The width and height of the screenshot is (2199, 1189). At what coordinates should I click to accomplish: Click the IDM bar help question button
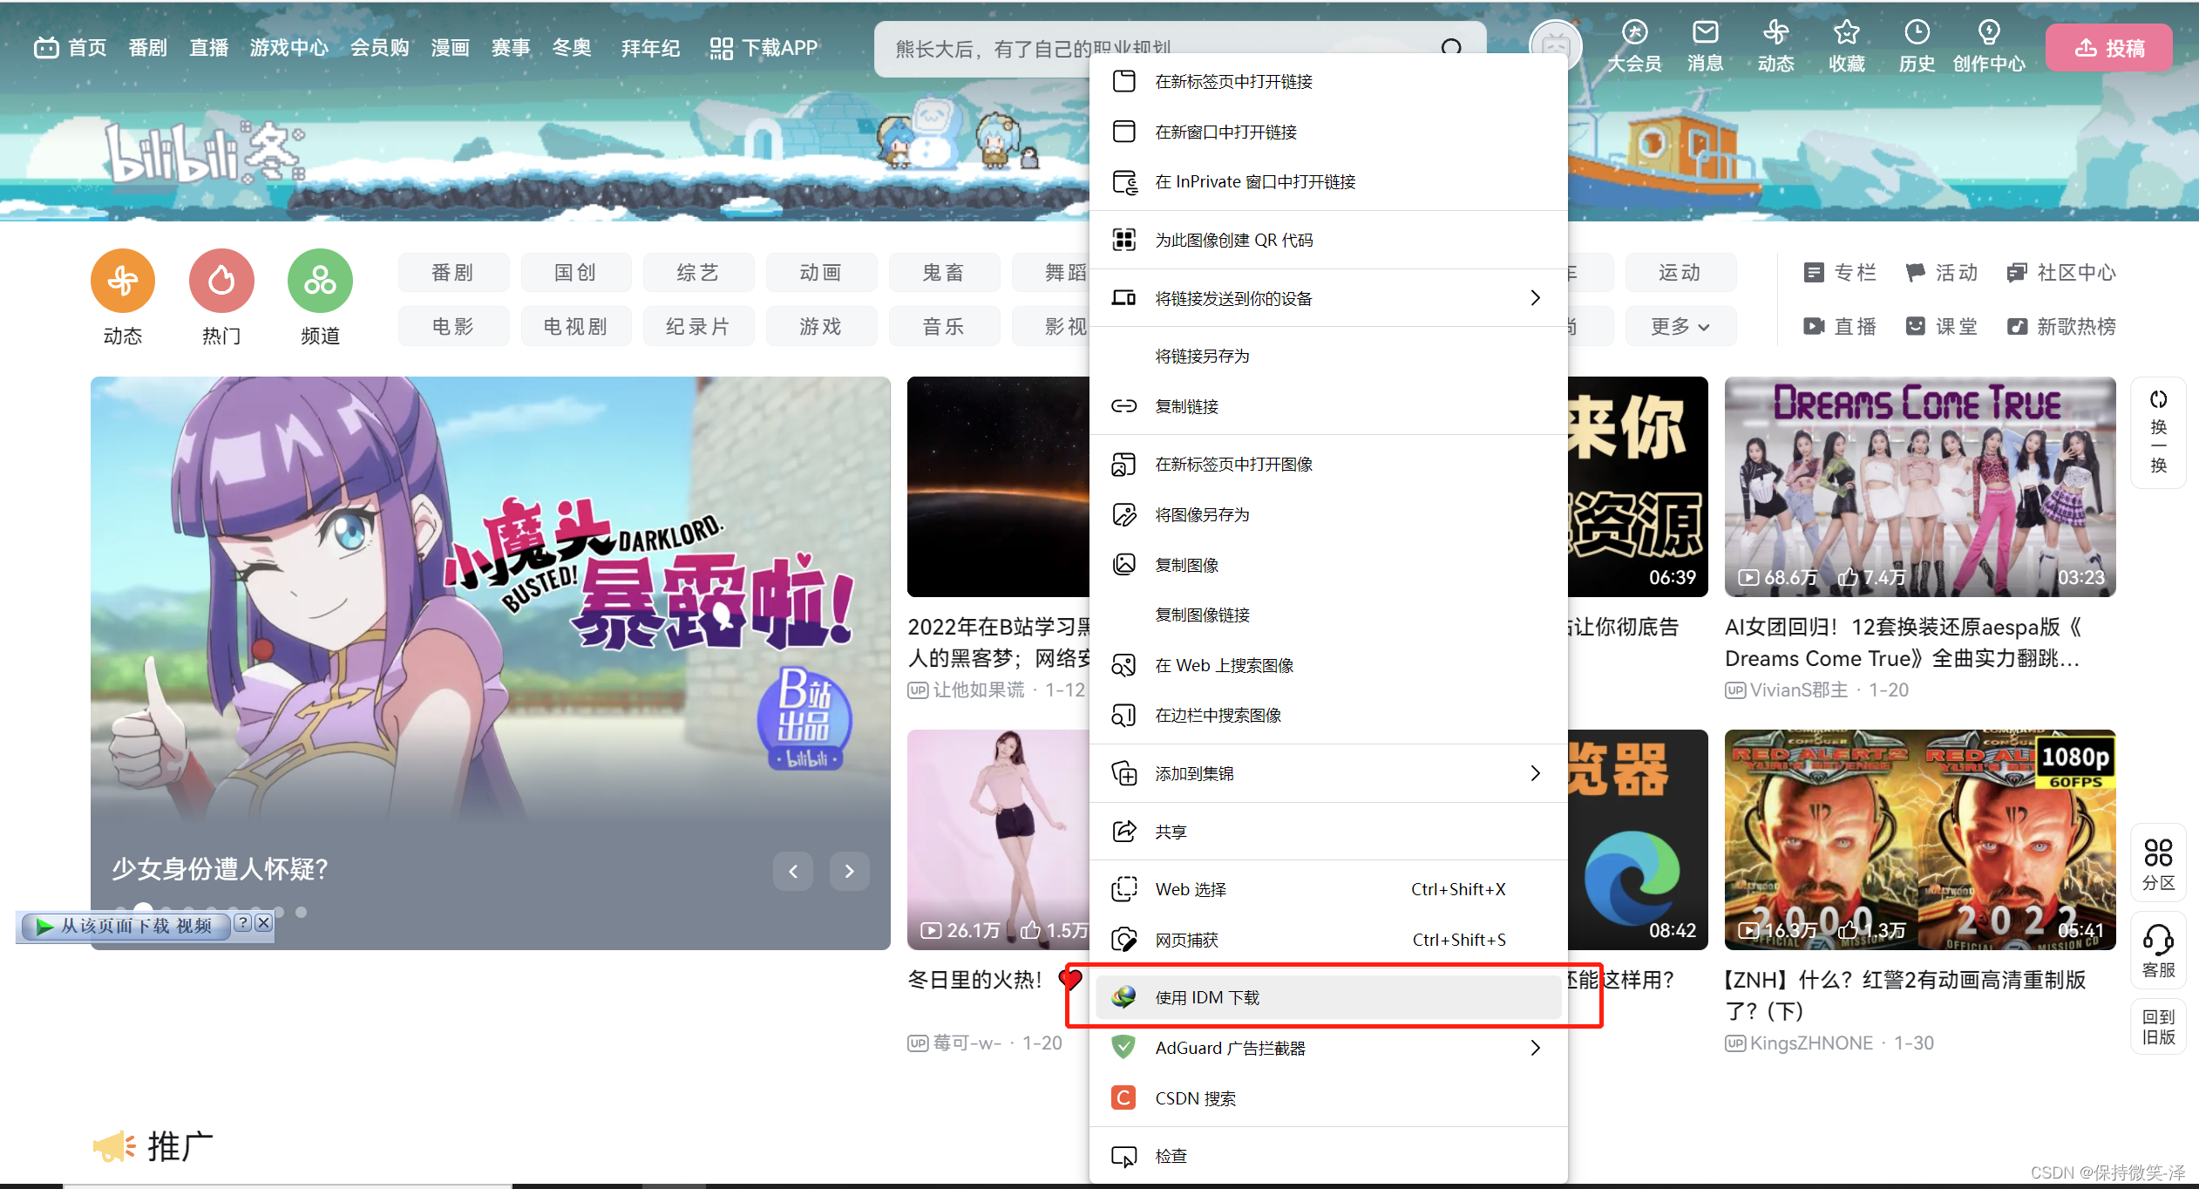pos(243,922)
